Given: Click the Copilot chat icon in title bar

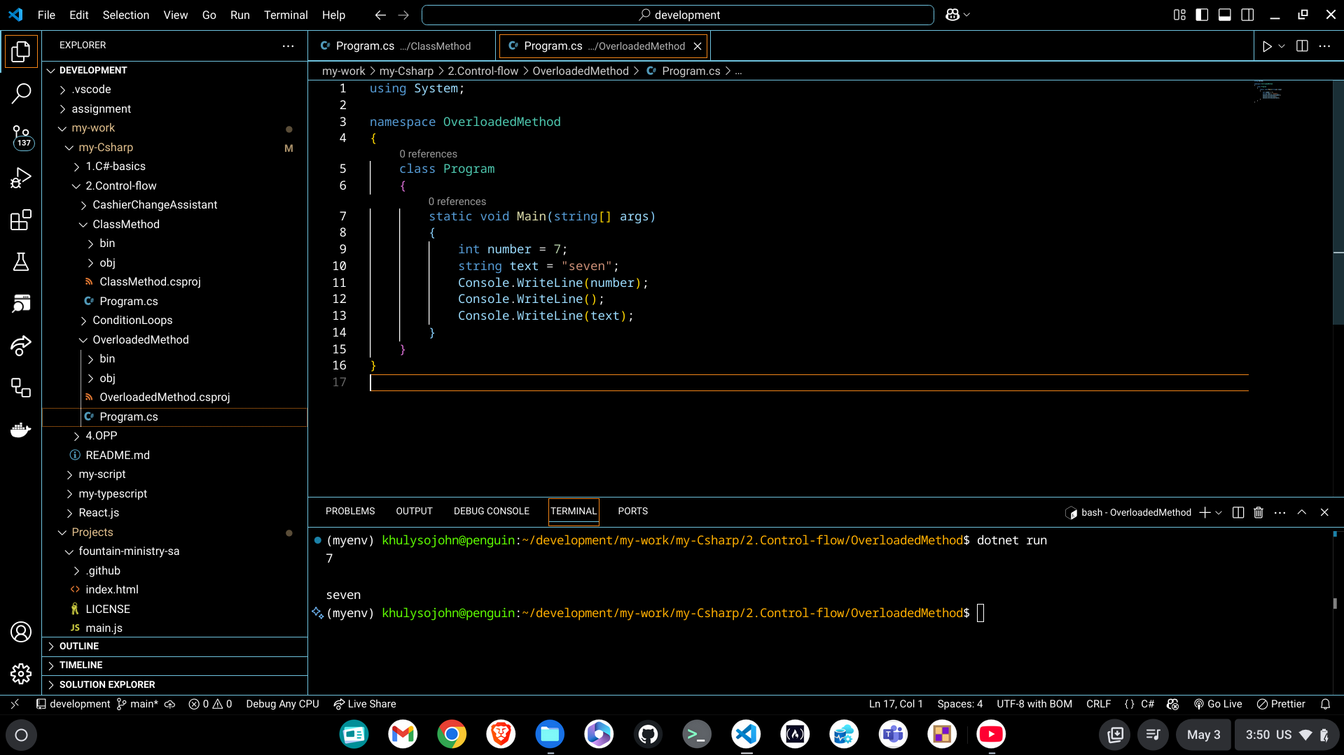Looking at the screenshot, I should pyautogui.click(x=952, y=15).
